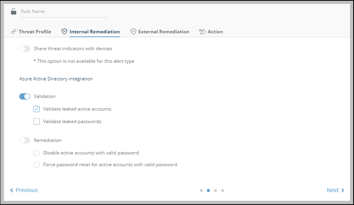Viewport: 354px width, 205px height.
Task: Click the Next right chevron arrow
Action: tap(343, 190)
